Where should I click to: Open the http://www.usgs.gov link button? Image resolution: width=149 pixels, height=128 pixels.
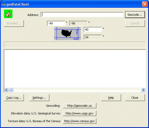pos(80,113)
